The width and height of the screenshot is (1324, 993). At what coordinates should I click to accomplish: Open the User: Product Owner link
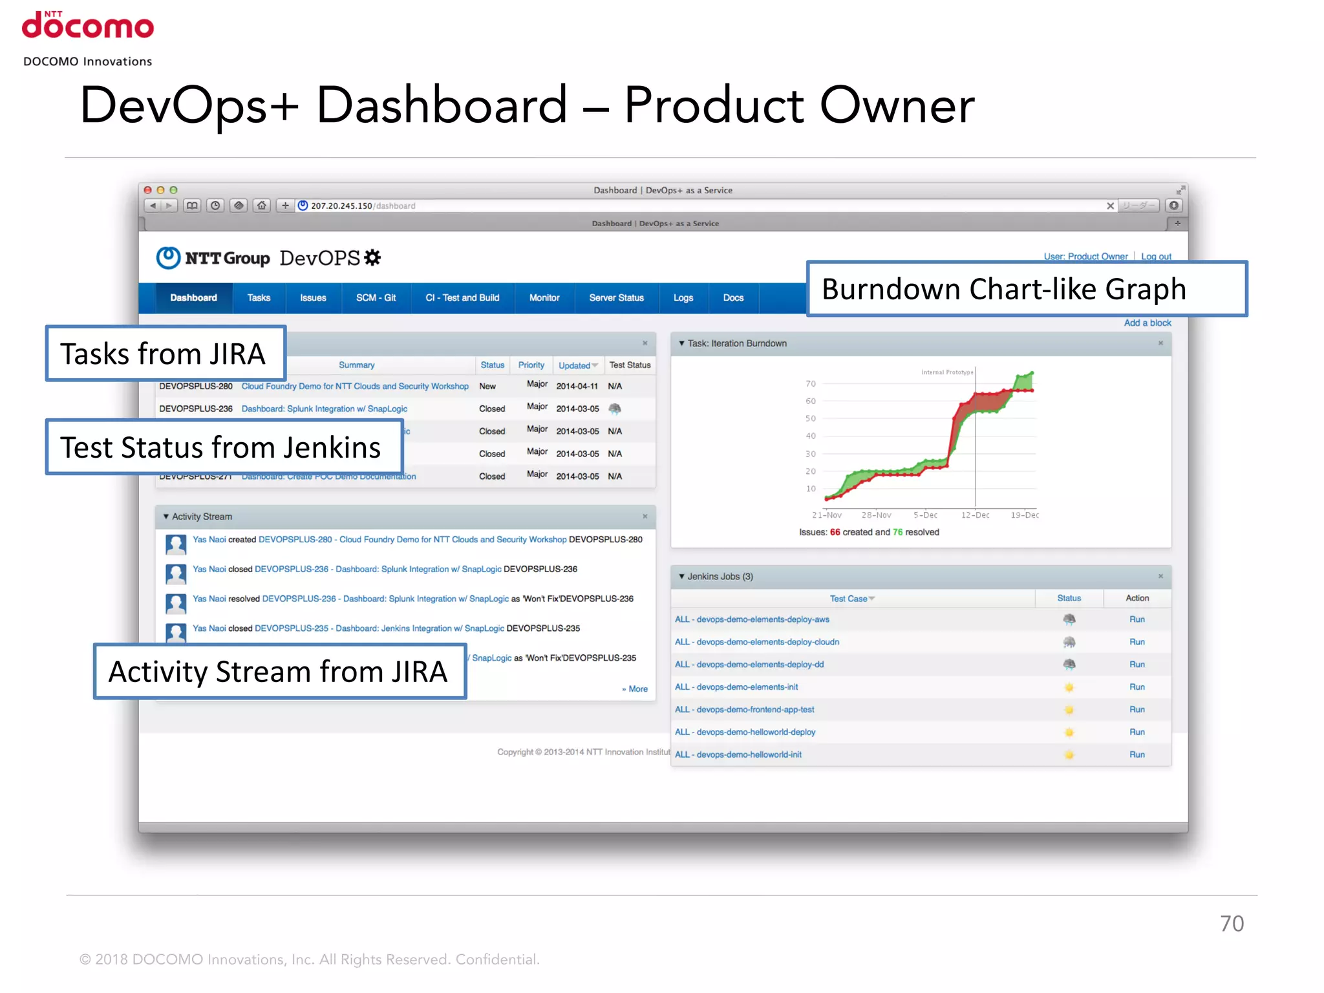(1085, 256)
